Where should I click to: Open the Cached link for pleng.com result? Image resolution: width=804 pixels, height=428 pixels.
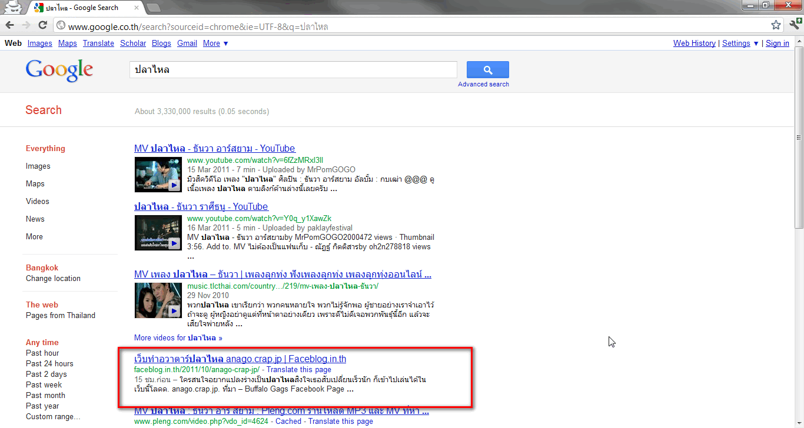point(288,421)
